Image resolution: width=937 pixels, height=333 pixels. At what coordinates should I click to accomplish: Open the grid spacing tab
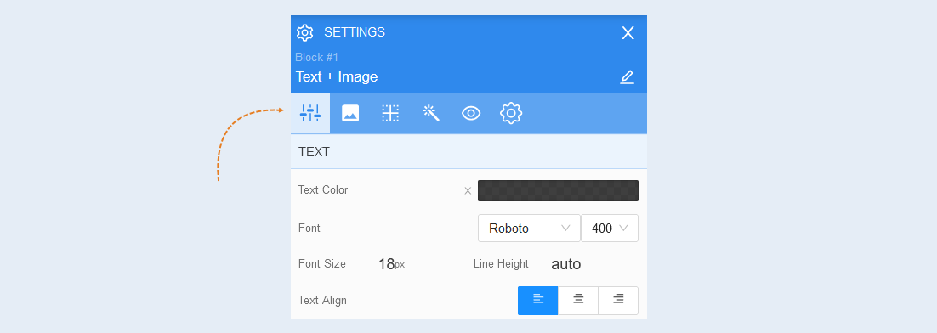tap(390, 113)
